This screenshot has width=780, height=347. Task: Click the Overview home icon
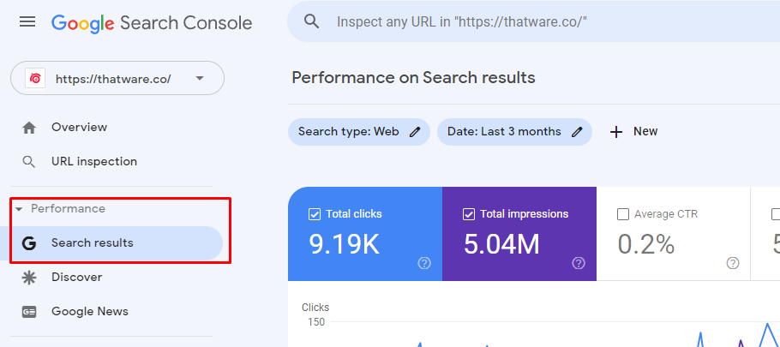pos(29,128)
